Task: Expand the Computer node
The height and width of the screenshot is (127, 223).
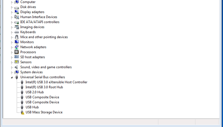Action: pos(12,2)
